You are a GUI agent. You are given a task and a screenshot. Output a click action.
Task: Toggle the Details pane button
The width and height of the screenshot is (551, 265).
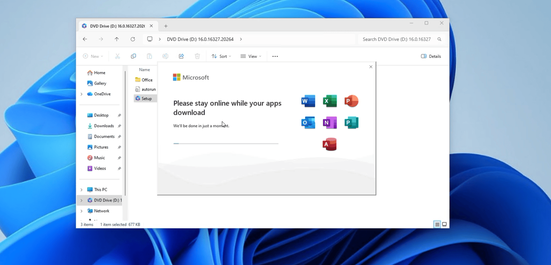[x=431, y=56]
